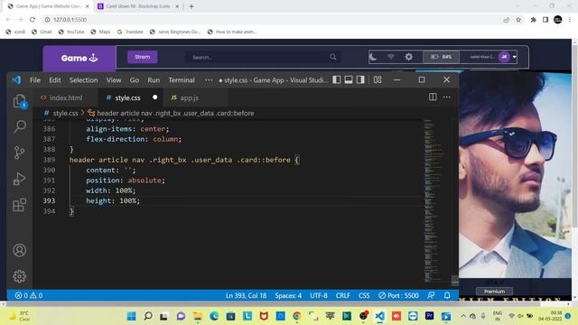Open the settings gear on the web page header
This screenshot has height=325, width=578.
tap(409, 57)
